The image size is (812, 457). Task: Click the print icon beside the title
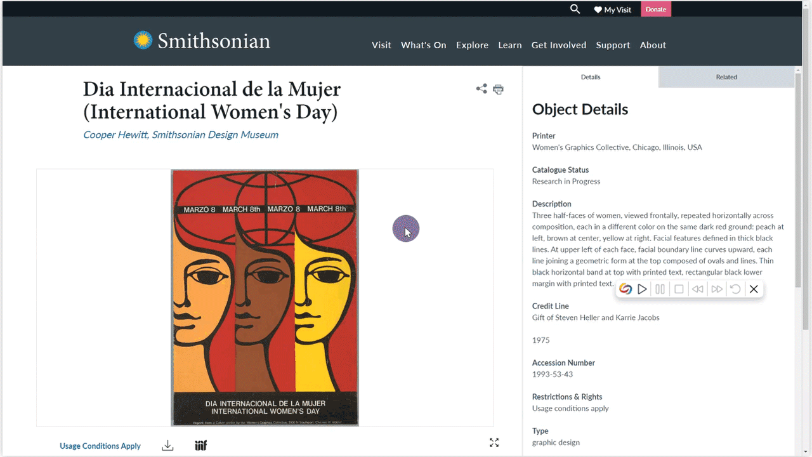(499, 89)
